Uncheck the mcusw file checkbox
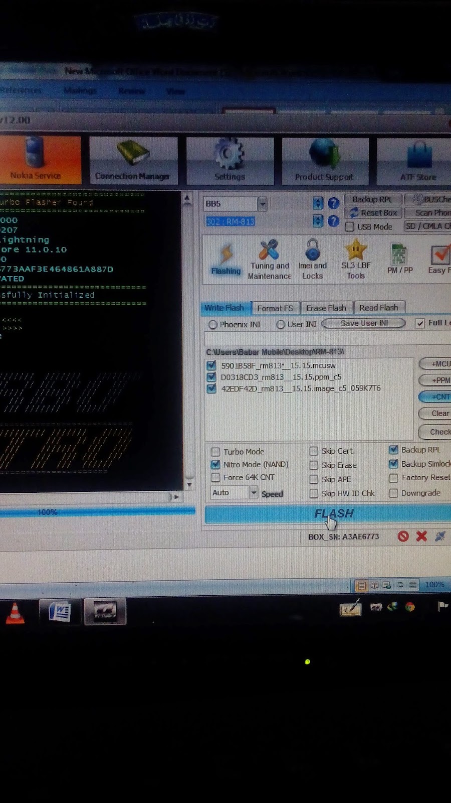 (x=211, y=365)
